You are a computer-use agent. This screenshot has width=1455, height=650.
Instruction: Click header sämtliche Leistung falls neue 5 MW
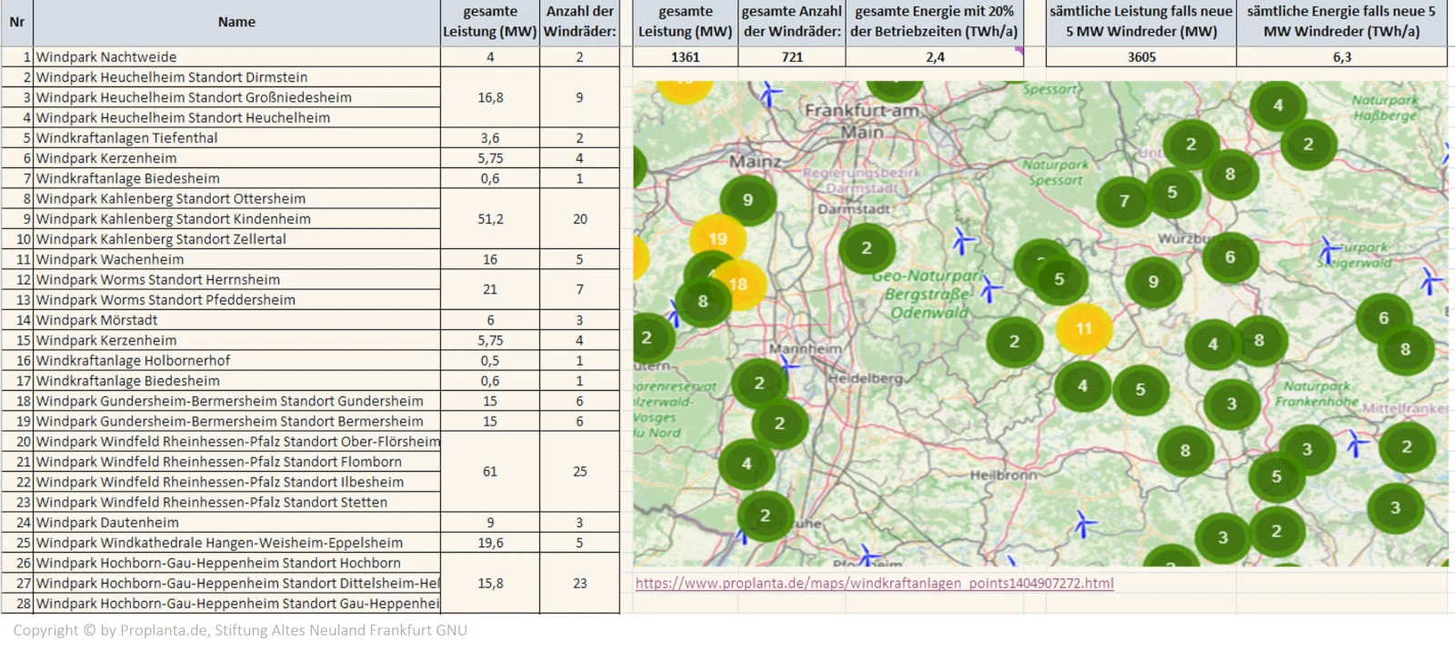point(1141,23)
